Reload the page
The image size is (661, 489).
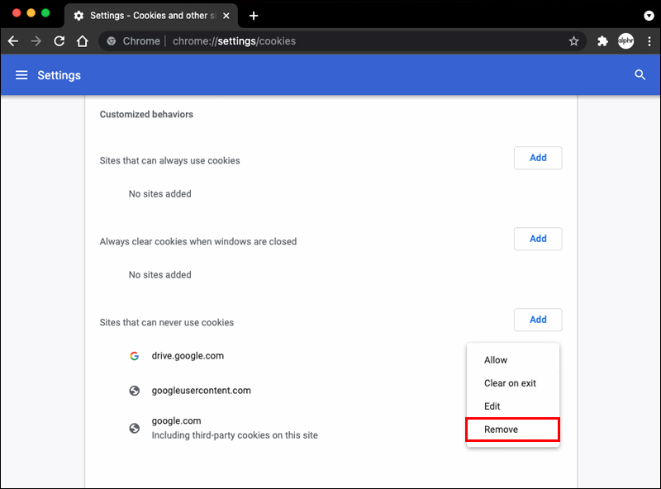pyautogui.click(x=59, y=41)
